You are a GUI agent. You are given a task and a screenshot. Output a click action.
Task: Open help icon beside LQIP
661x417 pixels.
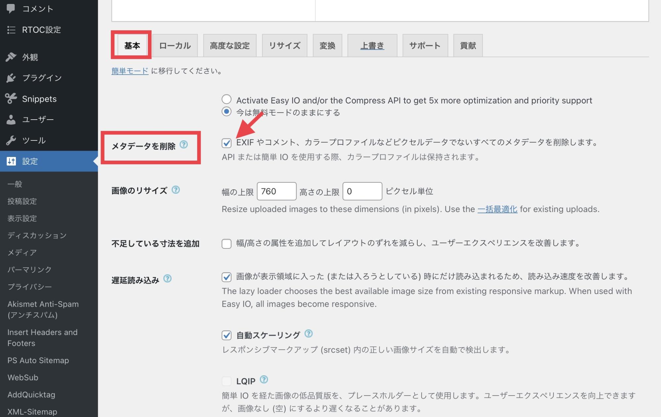264,379
